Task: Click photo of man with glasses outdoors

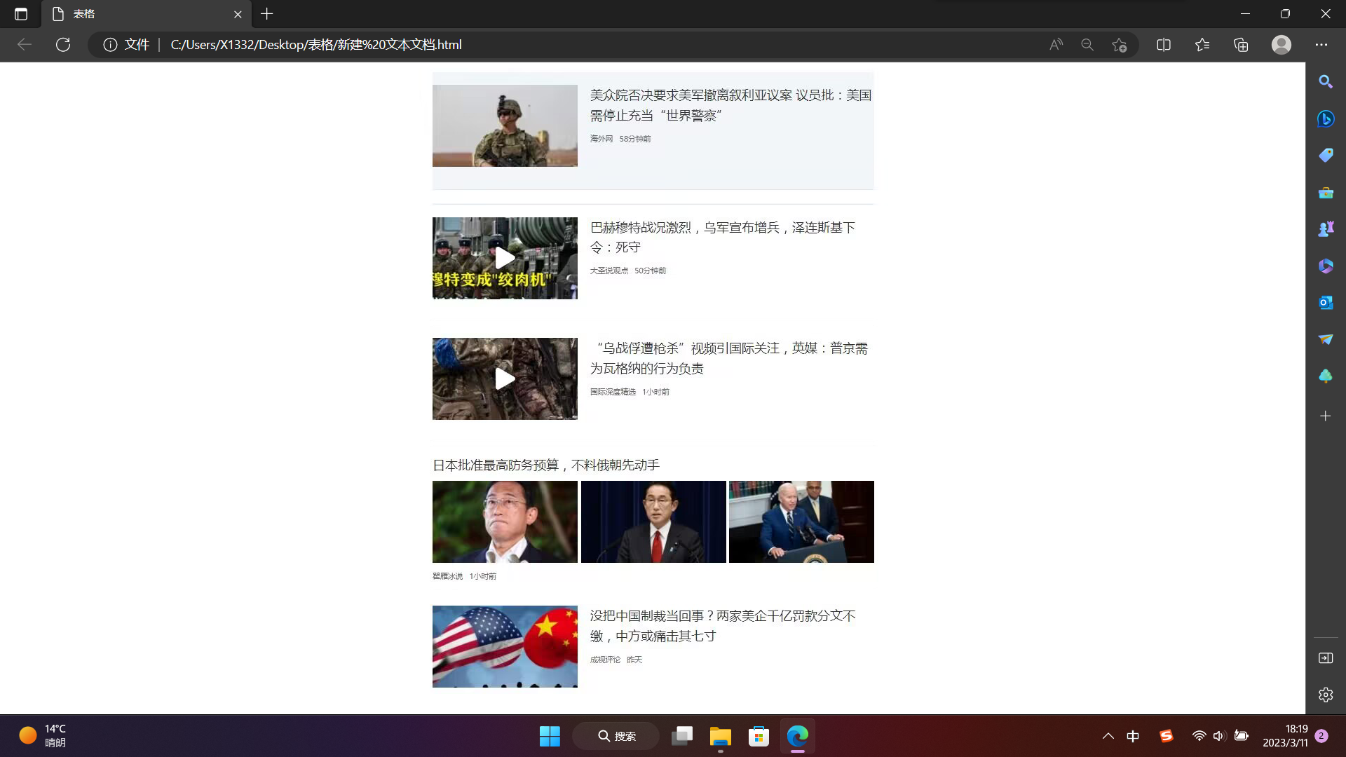Action: click(x=505, y=521)
